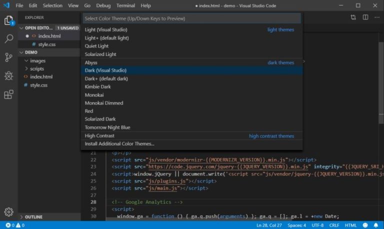384x229 pixels.
Task: Click the feedback smiley icon
Action: click(x=365, y=225)
